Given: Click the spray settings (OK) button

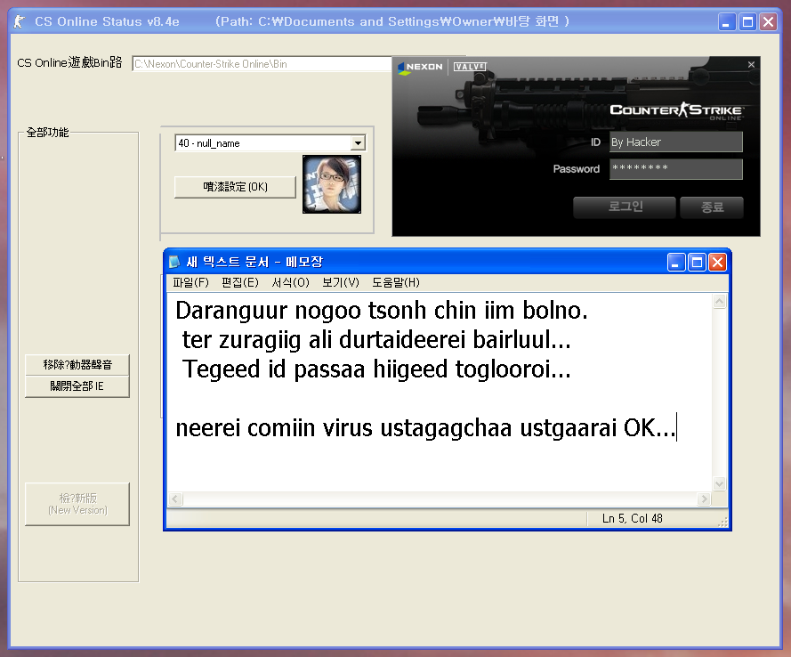Looking at the screenshot, I should 235,187.
